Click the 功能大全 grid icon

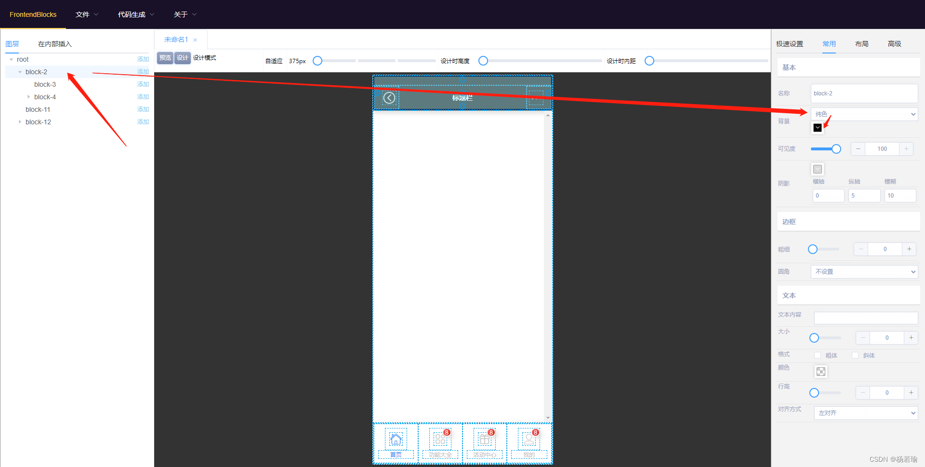pyautogui.click(x=440, y=439)
